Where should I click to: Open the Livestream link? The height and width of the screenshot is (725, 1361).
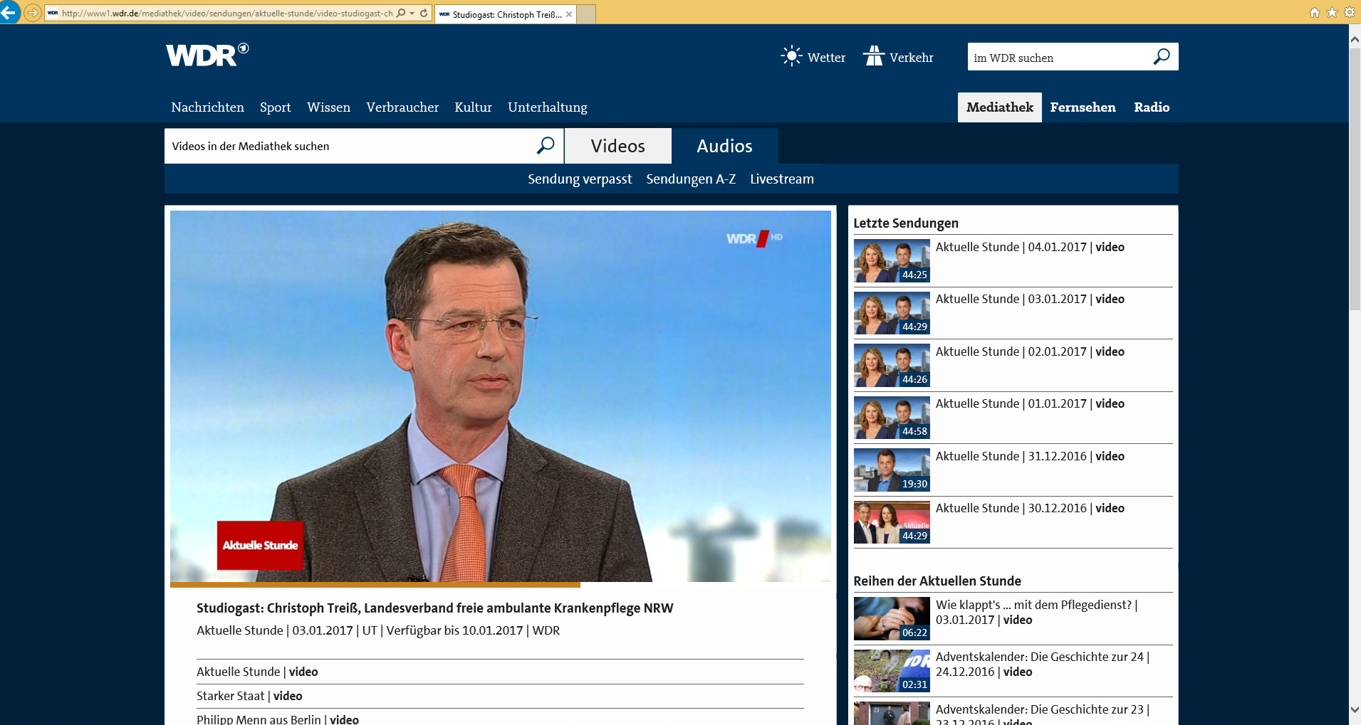(781, 179)
